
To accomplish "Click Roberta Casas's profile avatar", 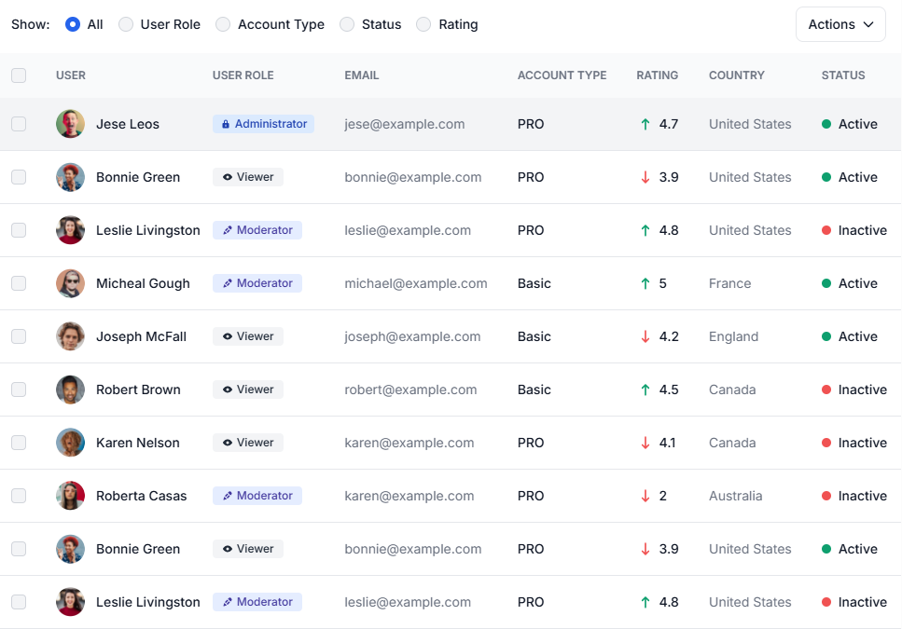I will coord(70,496).
